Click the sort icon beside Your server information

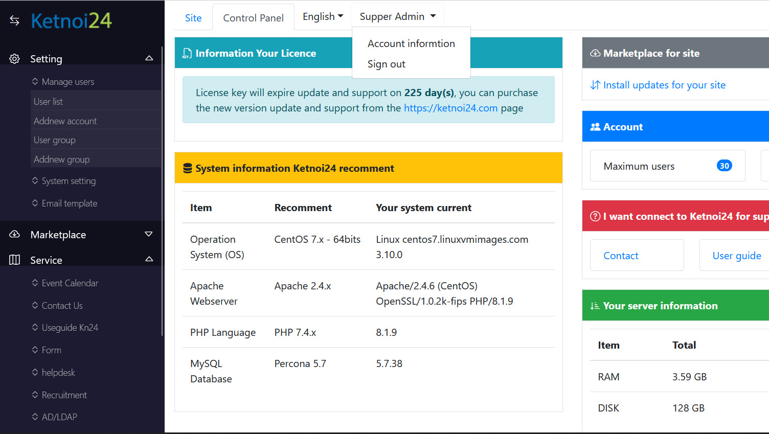pos(595,306)
